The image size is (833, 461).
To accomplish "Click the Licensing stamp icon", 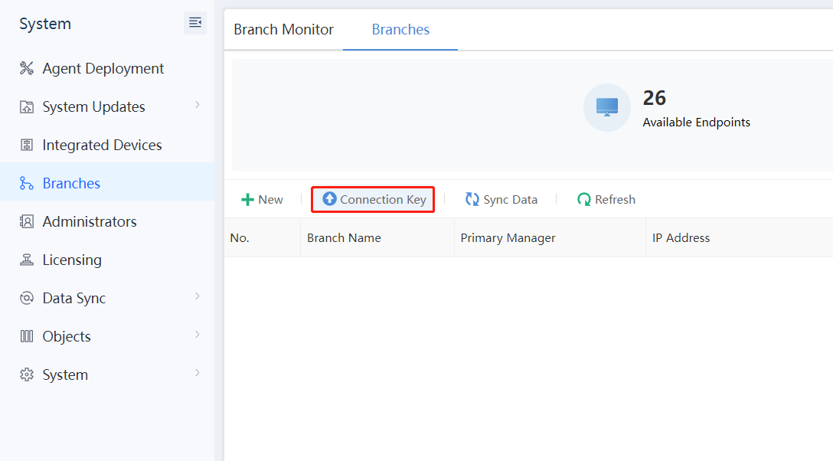I will click(x=27, y=260).
